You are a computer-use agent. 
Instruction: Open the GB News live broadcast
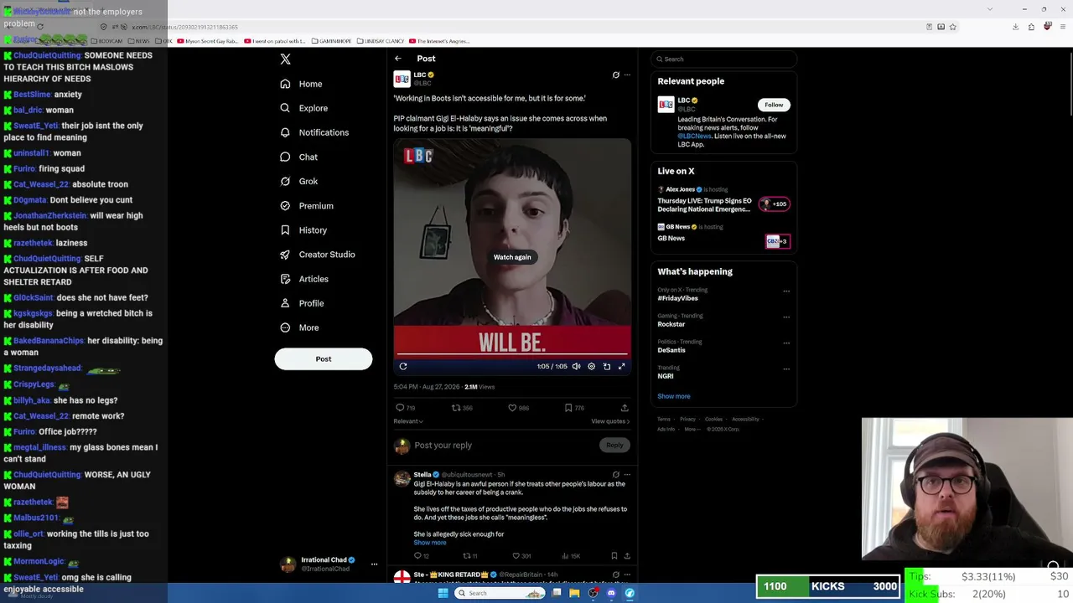point(723,234)
